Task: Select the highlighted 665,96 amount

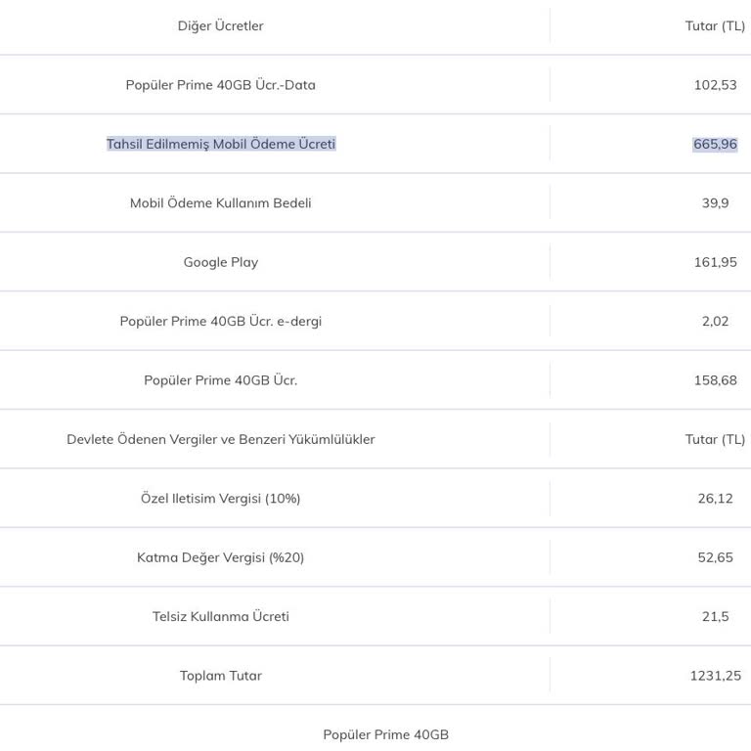Action: coord(715,144)
